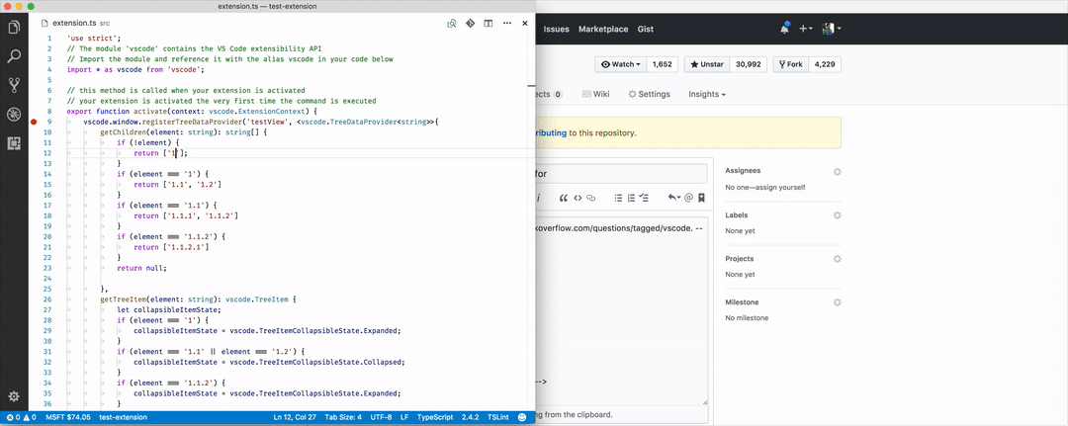
Task: Go to Issues in GitHub header
Action: (557, 30)
